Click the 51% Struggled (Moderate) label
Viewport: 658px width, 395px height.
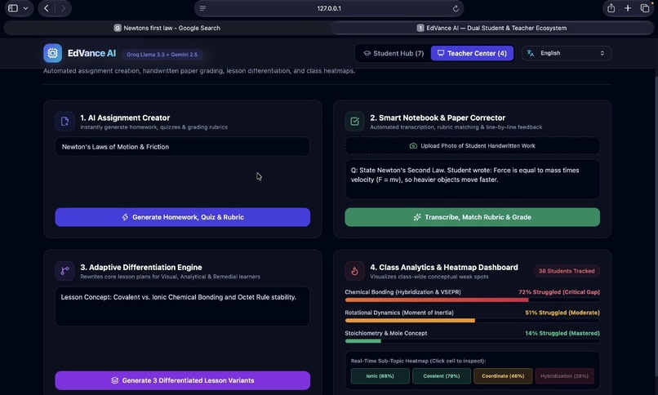(x=562, y=313)
